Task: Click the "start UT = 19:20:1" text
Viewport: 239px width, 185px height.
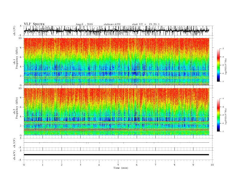Action: (146, 24)
